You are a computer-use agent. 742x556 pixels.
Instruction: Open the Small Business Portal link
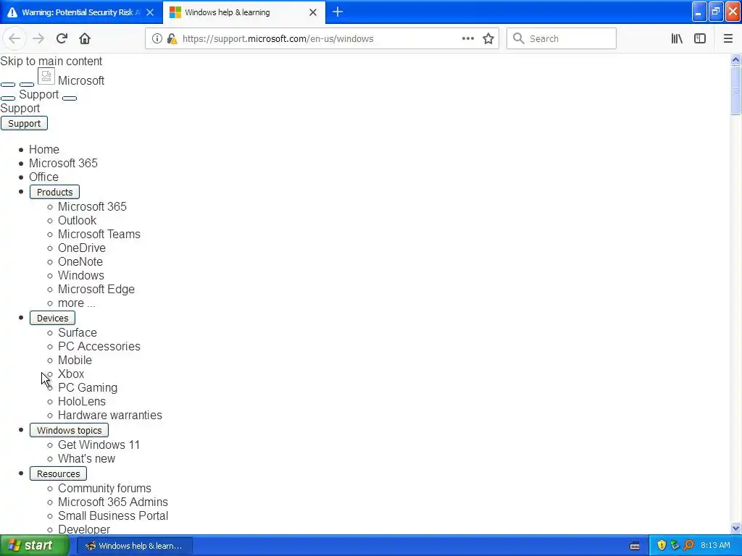[113, 515]
